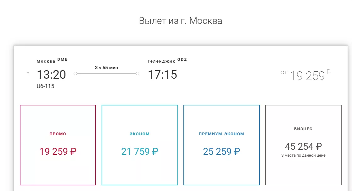Click the origin circle on the route line

click(75, 74)
